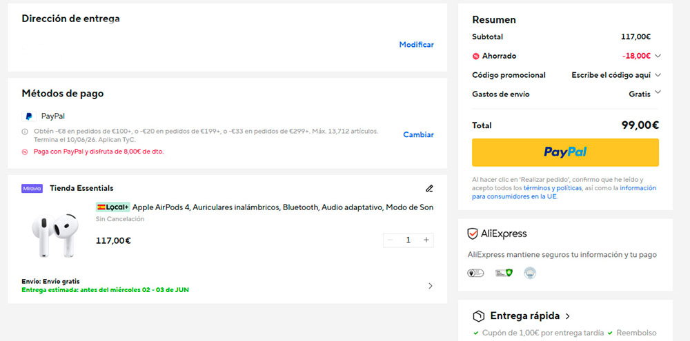The height and width of the screenshot is (341, 690).
Task: Click Modificar delivery address link
Action: point(416,45)
